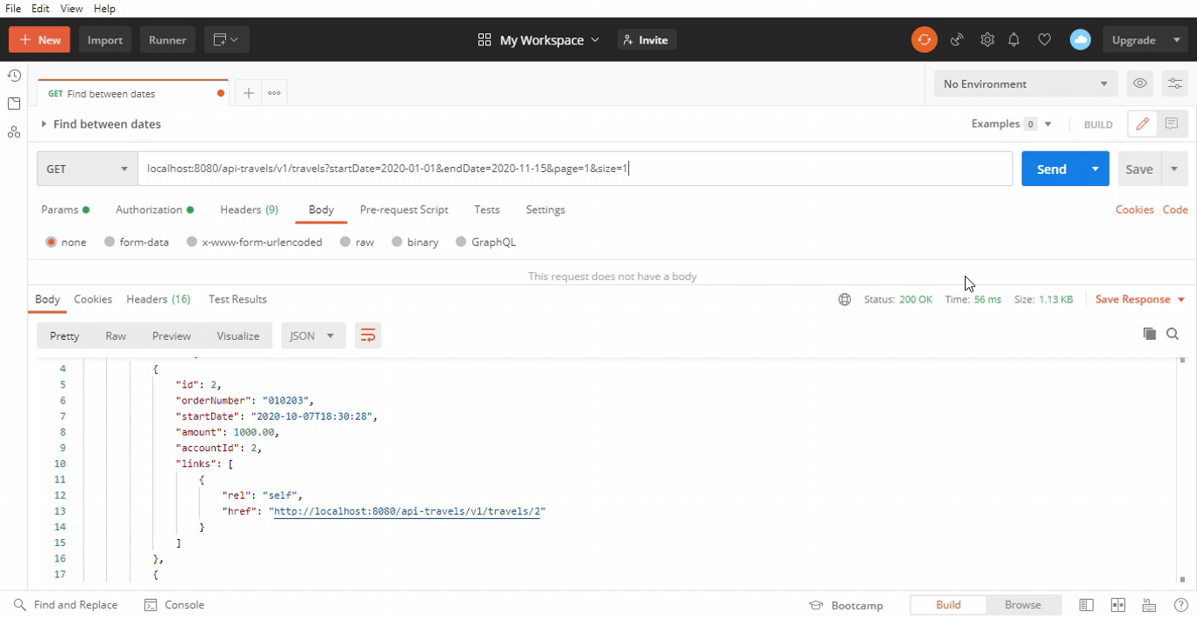Open the tab options ellipsis
Image resolution: width=1197 pixels, height=619 pixels.
274,93
